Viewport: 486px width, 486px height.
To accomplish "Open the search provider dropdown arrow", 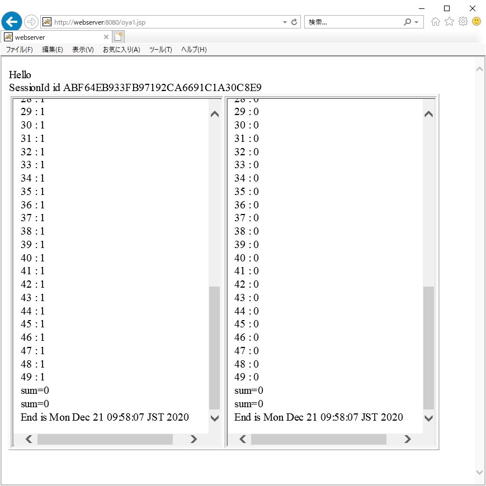I will (417, 22).
